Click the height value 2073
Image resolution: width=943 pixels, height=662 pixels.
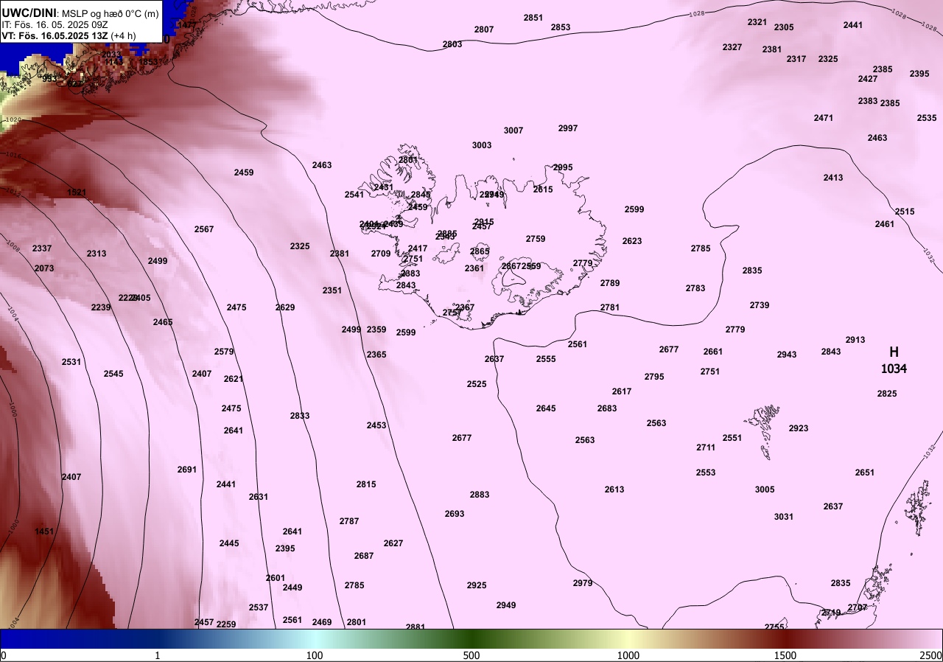(x=44, y=268)
